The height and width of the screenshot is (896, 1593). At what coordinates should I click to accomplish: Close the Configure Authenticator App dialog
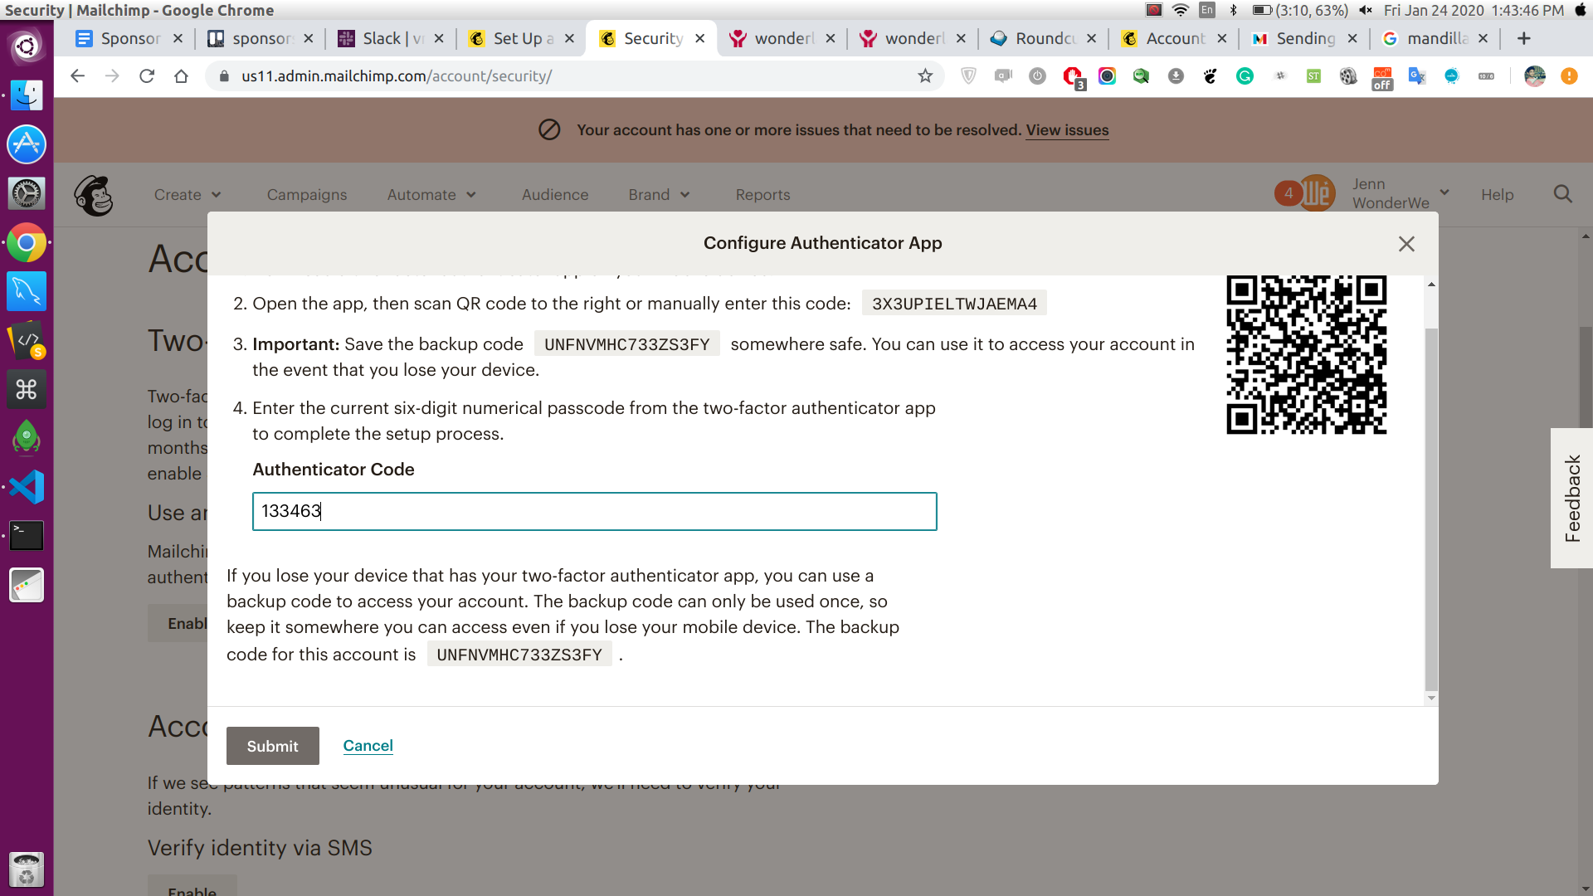click(x=1405, y=244)
